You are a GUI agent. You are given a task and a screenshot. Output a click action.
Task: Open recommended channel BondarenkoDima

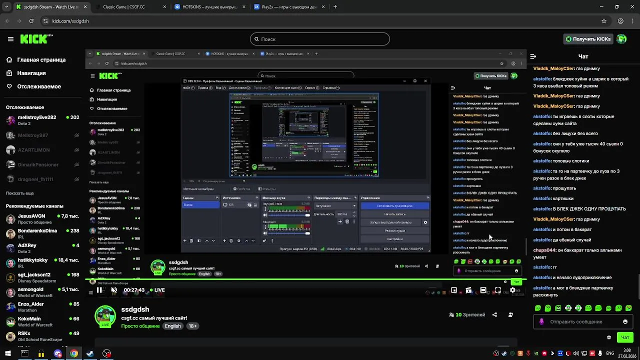pos(42,234)
